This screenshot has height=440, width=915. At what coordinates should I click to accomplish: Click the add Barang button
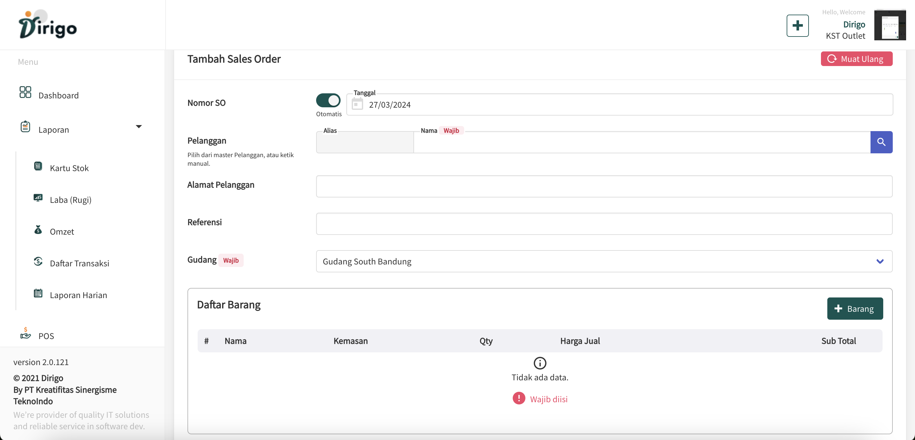click(855, 308)
